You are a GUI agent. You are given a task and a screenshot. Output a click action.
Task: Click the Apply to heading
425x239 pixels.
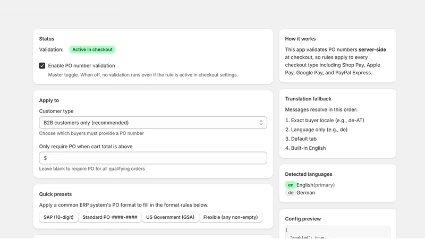point(49,100)
